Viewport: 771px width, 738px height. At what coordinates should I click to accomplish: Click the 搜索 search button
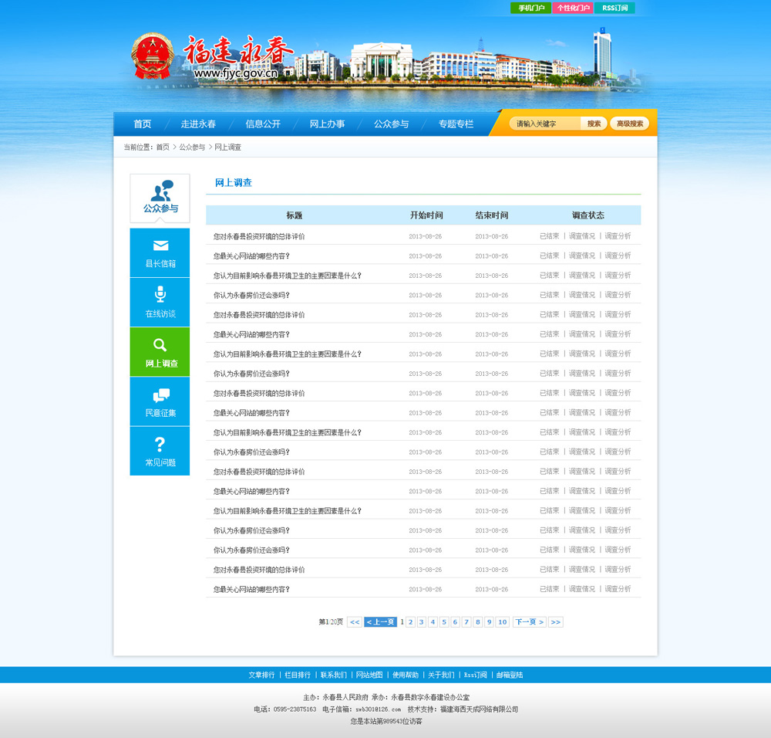click(x=594, y=124)
